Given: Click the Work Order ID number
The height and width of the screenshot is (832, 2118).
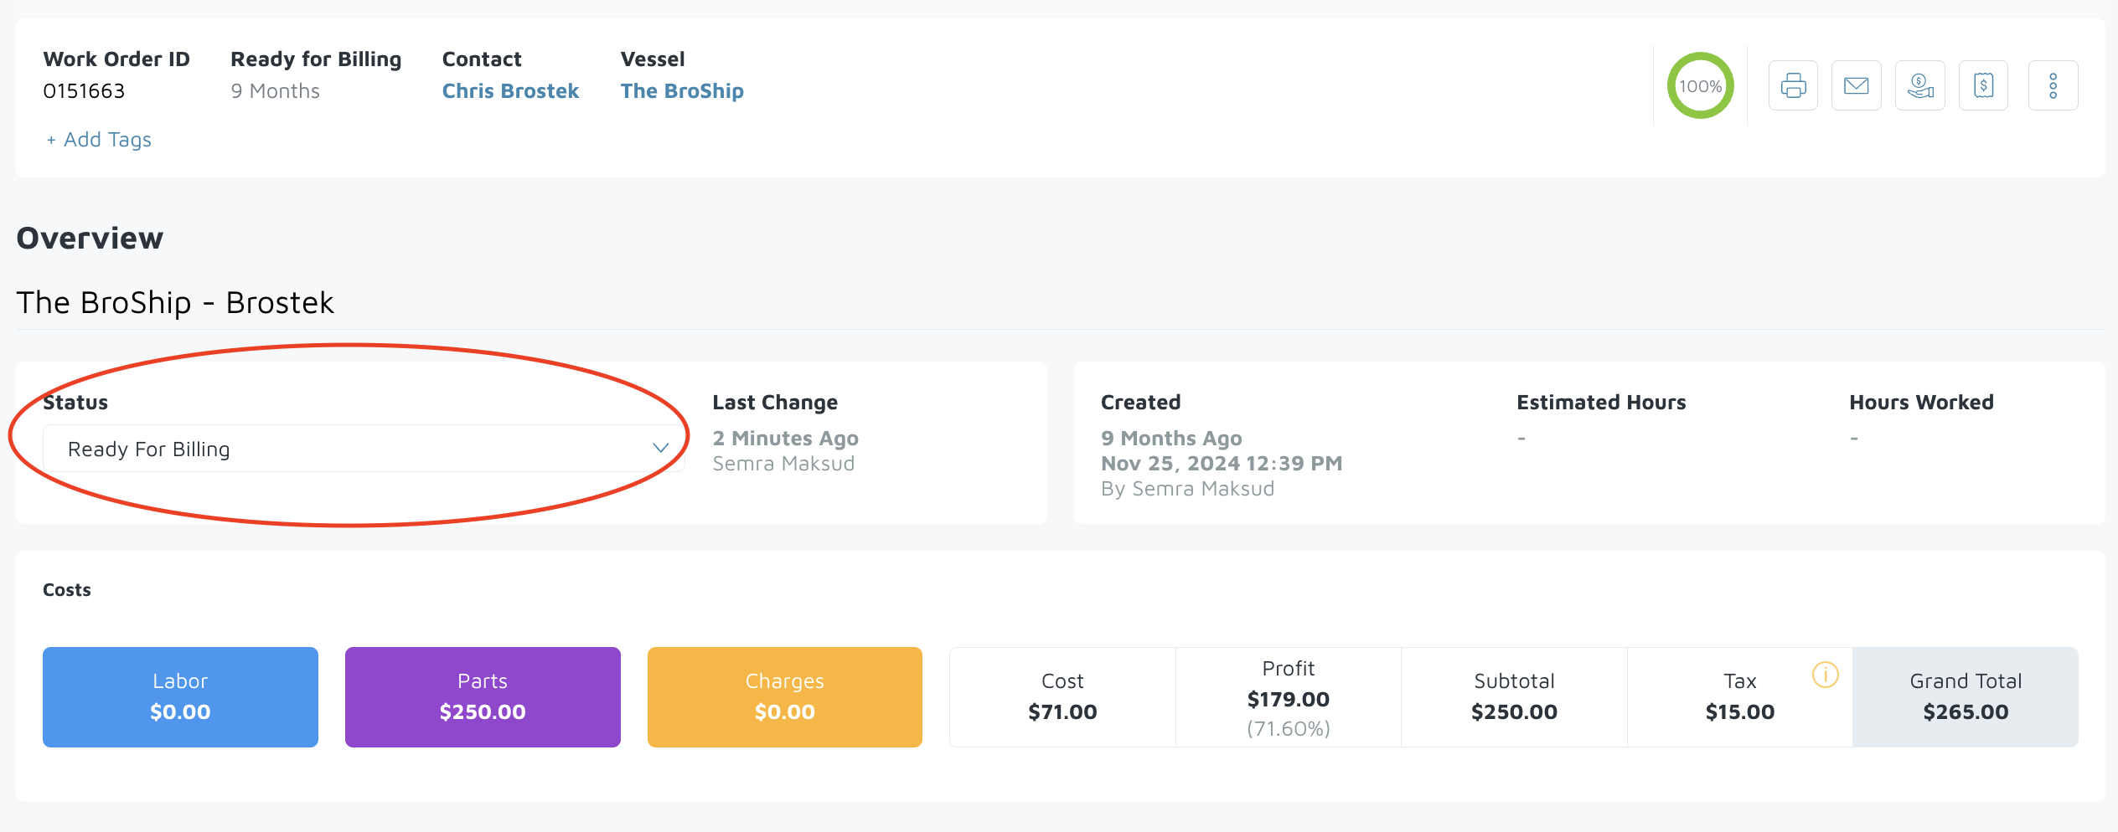Looking at the screenshot, I should tap(84, 91).
